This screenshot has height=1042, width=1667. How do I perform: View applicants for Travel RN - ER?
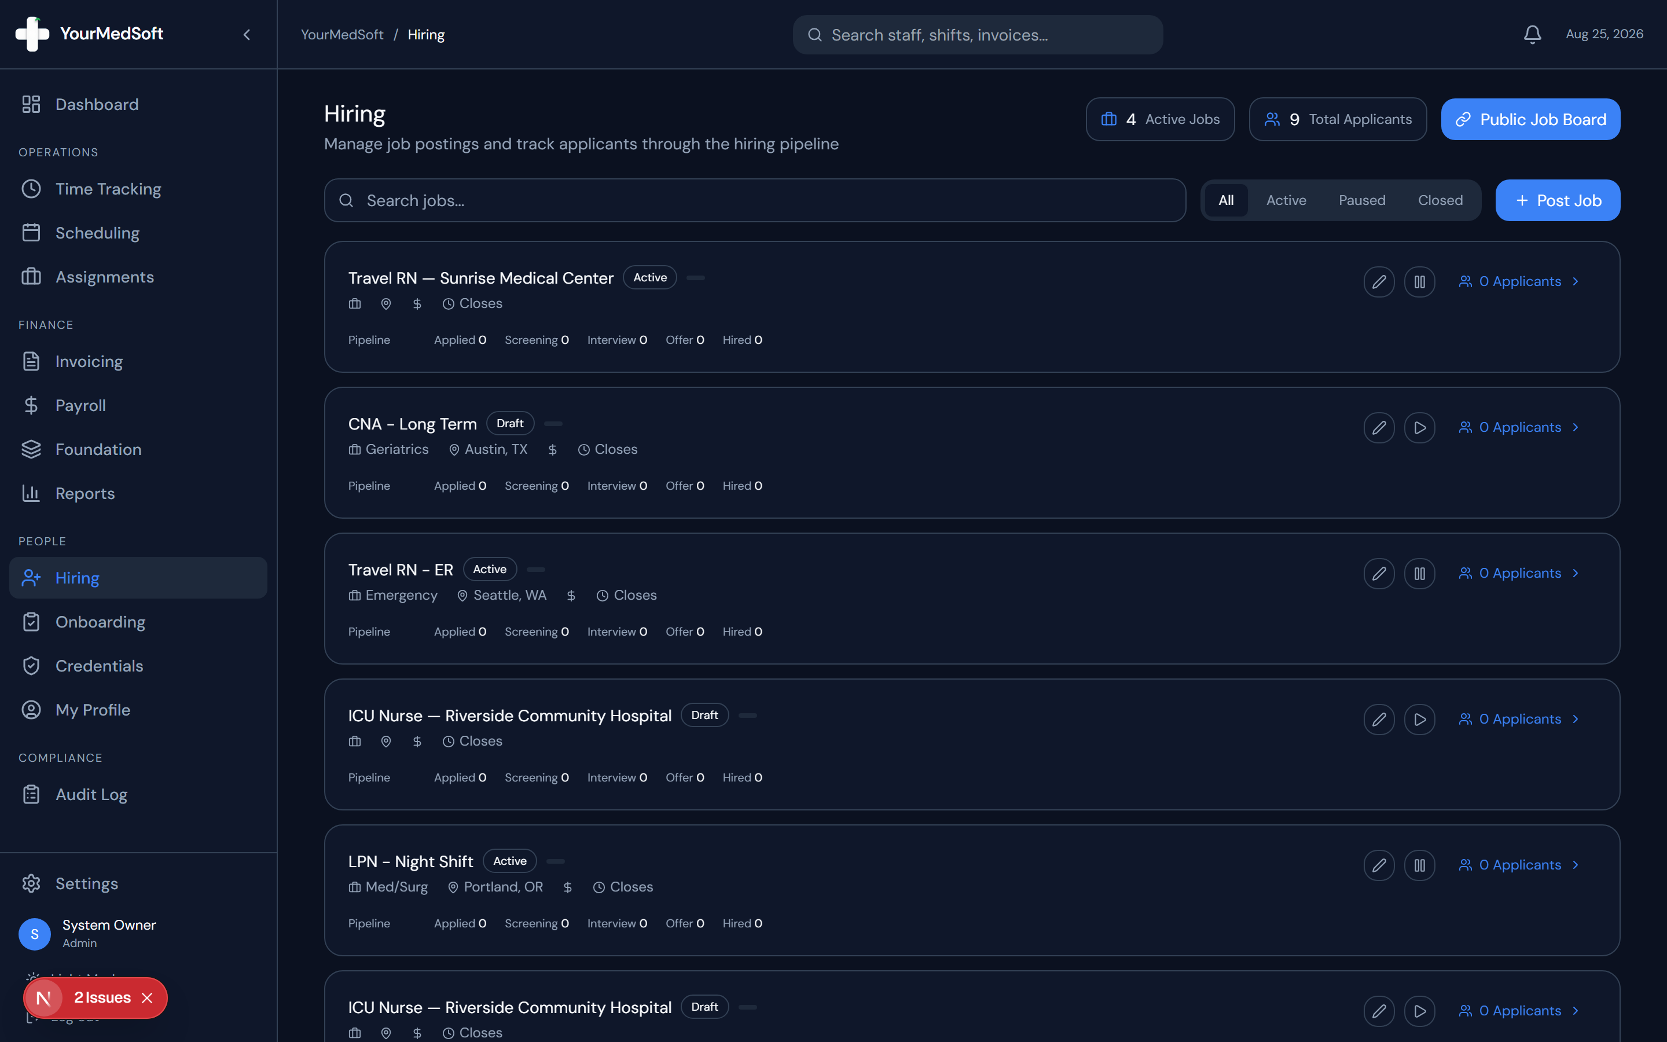coord(1519,574)
